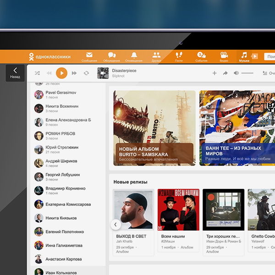275x275 pixels.
Task: Play the current Disasterpiece track
Action: pos(61,73)
